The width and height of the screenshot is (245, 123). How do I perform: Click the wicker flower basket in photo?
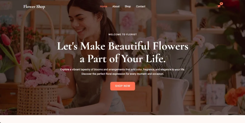pos(37,99)
